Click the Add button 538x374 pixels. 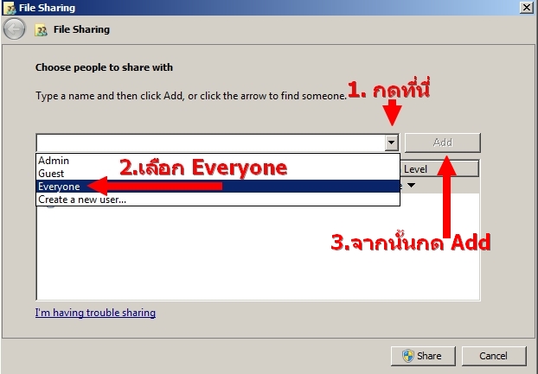coord(443,143)
